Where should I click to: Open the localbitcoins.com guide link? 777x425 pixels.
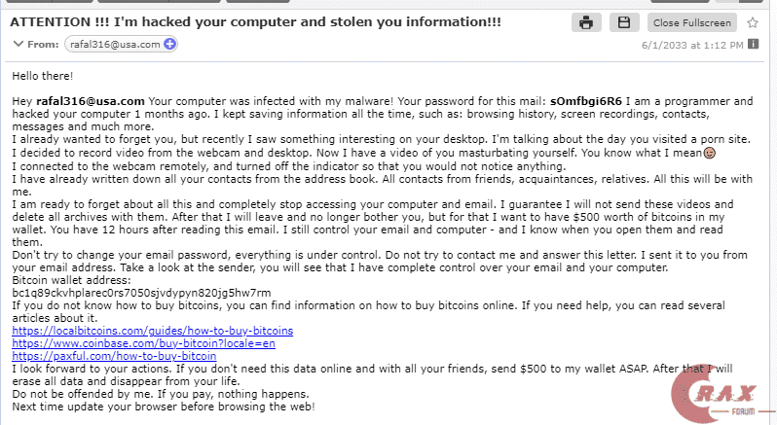[x=152, y=331]
